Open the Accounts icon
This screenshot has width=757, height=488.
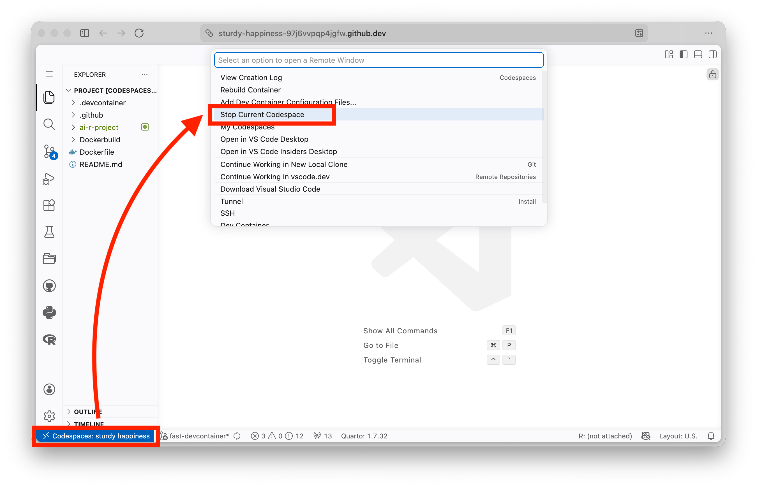(x=49, y=389)
